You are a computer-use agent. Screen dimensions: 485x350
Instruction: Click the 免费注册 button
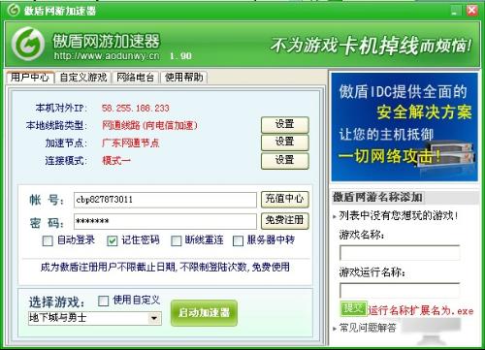click(285, 221)
